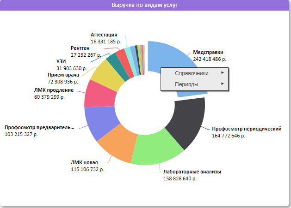Open the Справочники context menu entry
The image size is (291, 208).
(194, 73)
